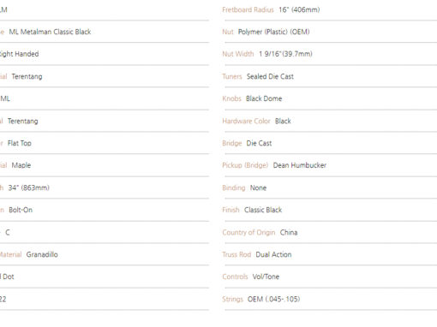Select Pickup (Bridge) Dean Humbucker row

pos(330,165)
